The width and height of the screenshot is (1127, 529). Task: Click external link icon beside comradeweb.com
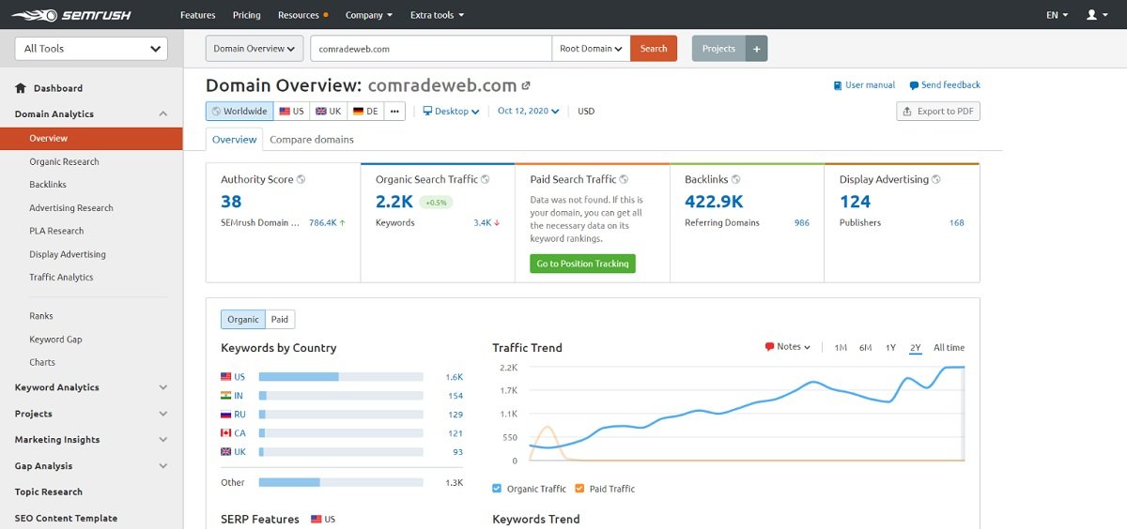point(526,85)
